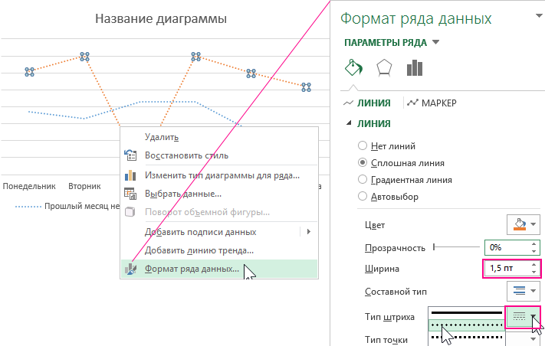Collapse the ЛИНИЯ section triangle

click(x=350, y=123)
